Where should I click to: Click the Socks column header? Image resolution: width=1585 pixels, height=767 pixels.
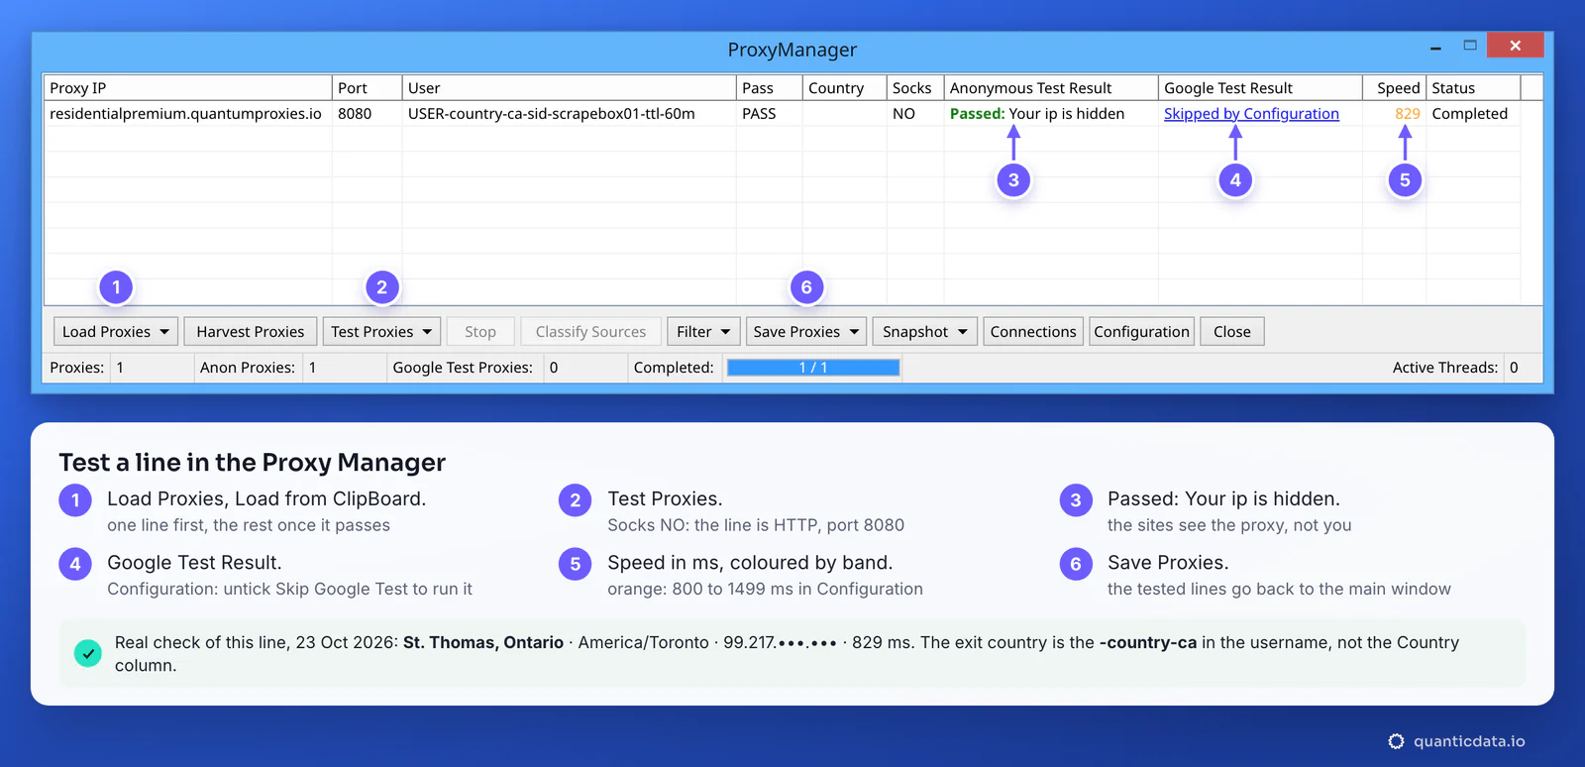(x=915, y=87)
